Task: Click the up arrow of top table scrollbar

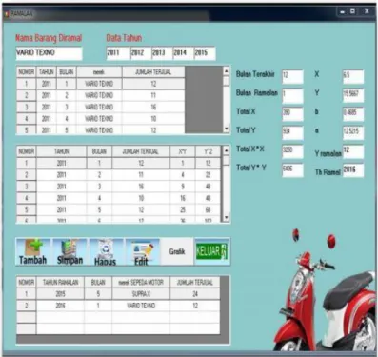Action: coord(226,70)
